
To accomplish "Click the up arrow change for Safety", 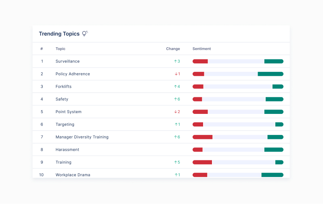I will 177,99.
